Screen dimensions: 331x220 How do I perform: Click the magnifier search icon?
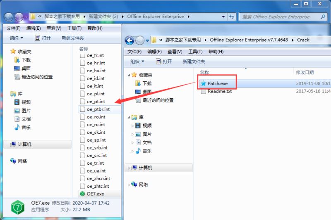(x=323, y=17)
